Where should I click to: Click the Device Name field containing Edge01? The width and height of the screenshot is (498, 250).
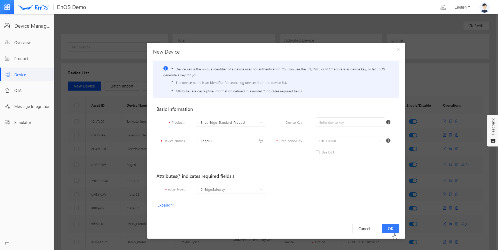click(231, 141)
